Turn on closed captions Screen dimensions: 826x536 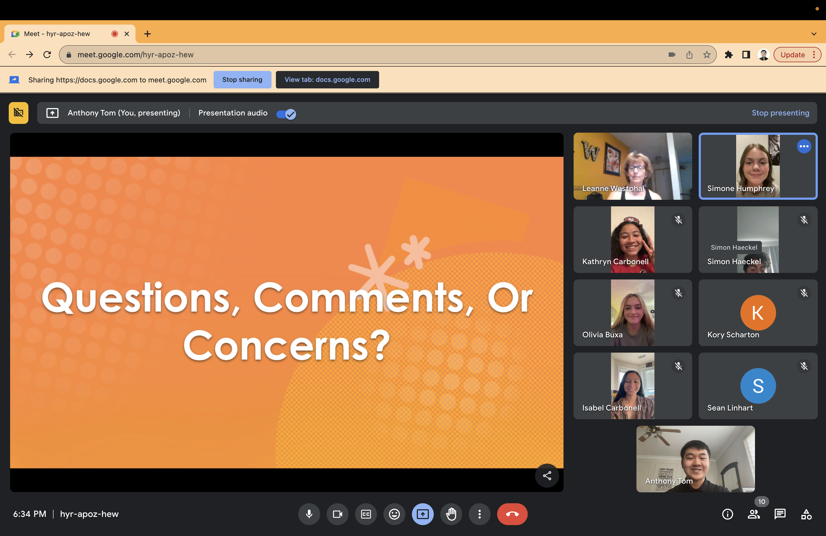click(x=366, y=514)
